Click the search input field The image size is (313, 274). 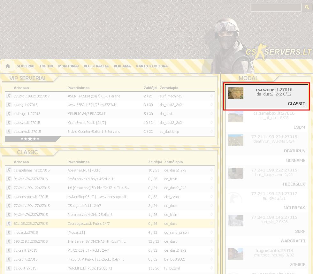276,7
